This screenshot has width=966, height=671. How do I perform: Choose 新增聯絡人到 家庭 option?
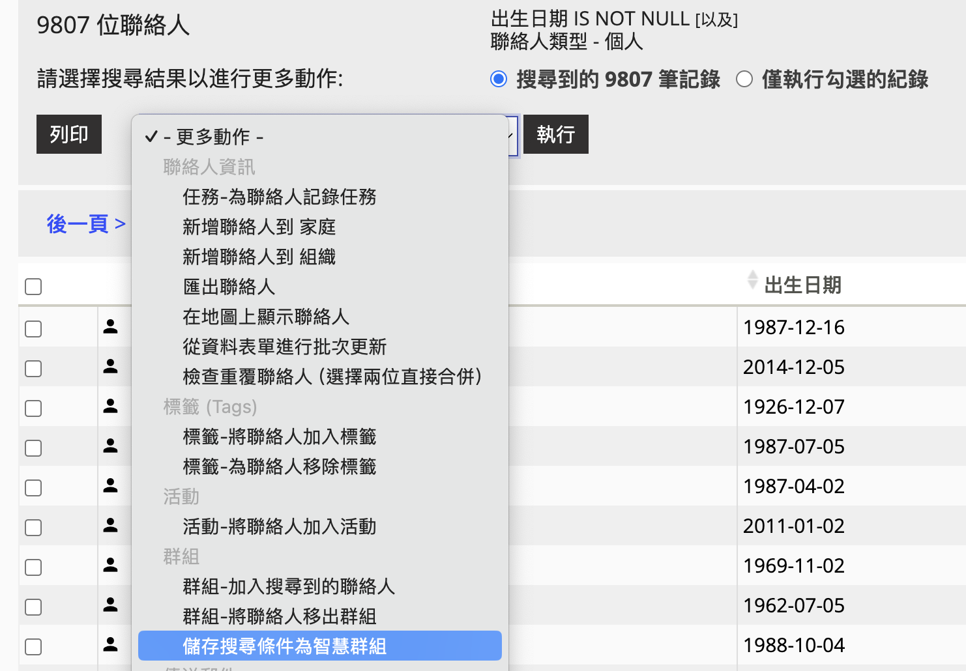(x=320, y=227)
